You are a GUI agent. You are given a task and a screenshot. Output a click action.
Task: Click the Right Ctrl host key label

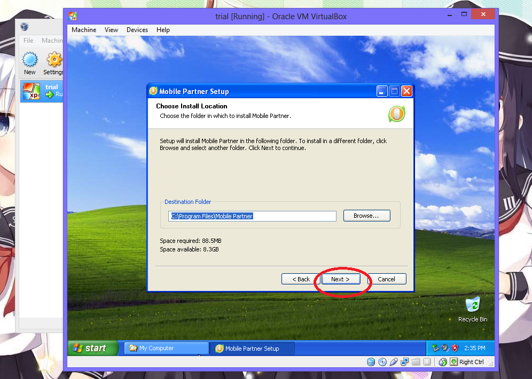471,362
